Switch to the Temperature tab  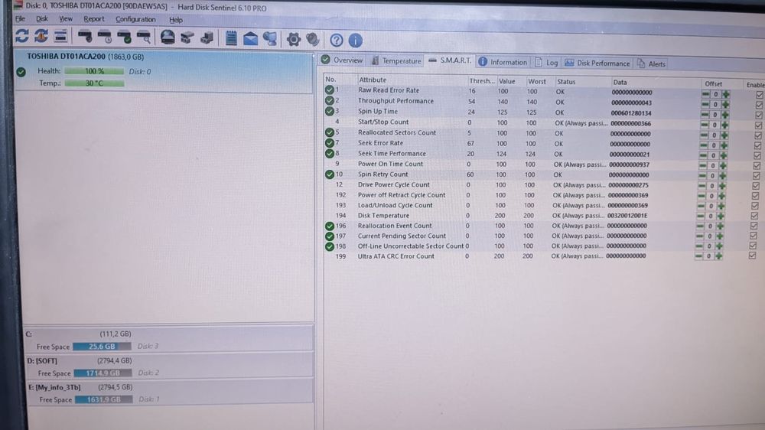click(396, 61)
